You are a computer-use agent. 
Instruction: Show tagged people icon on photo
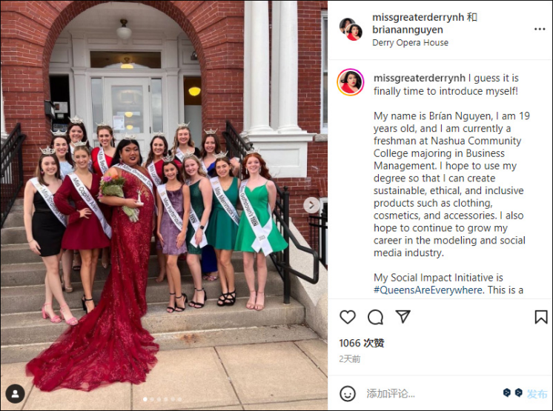point(15,394)
